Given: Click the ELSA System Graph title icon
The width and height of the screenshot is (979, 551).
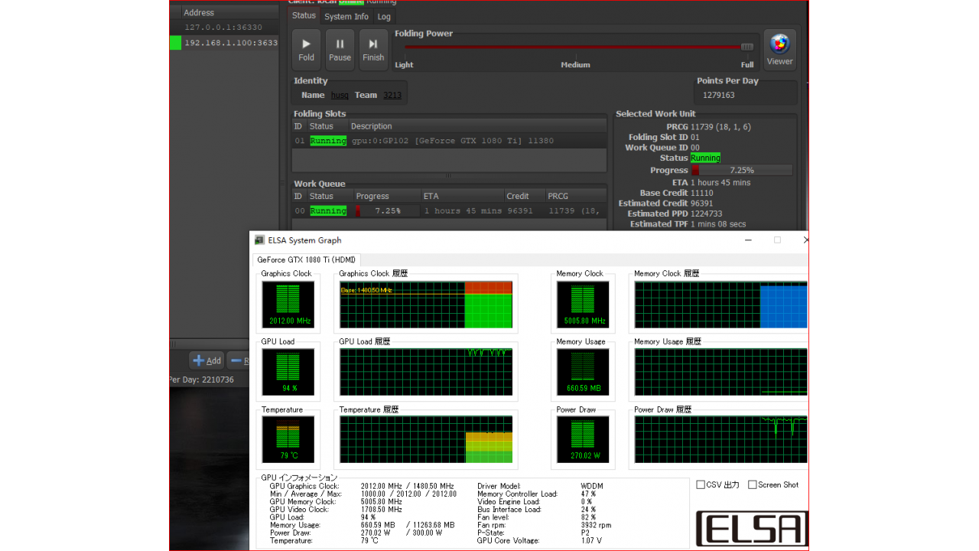Looking at the screenshot, I should click(259, 240).
